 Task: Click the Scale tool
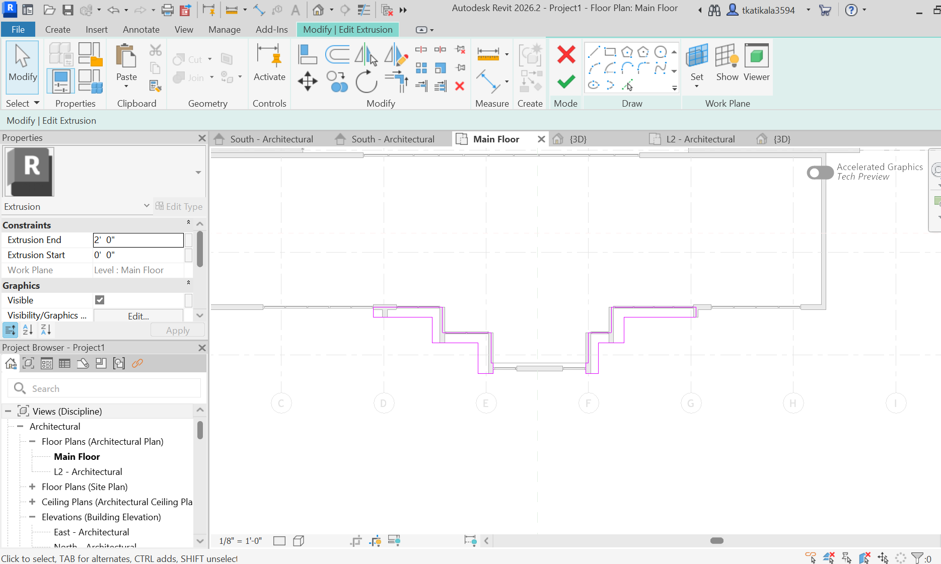440,68
